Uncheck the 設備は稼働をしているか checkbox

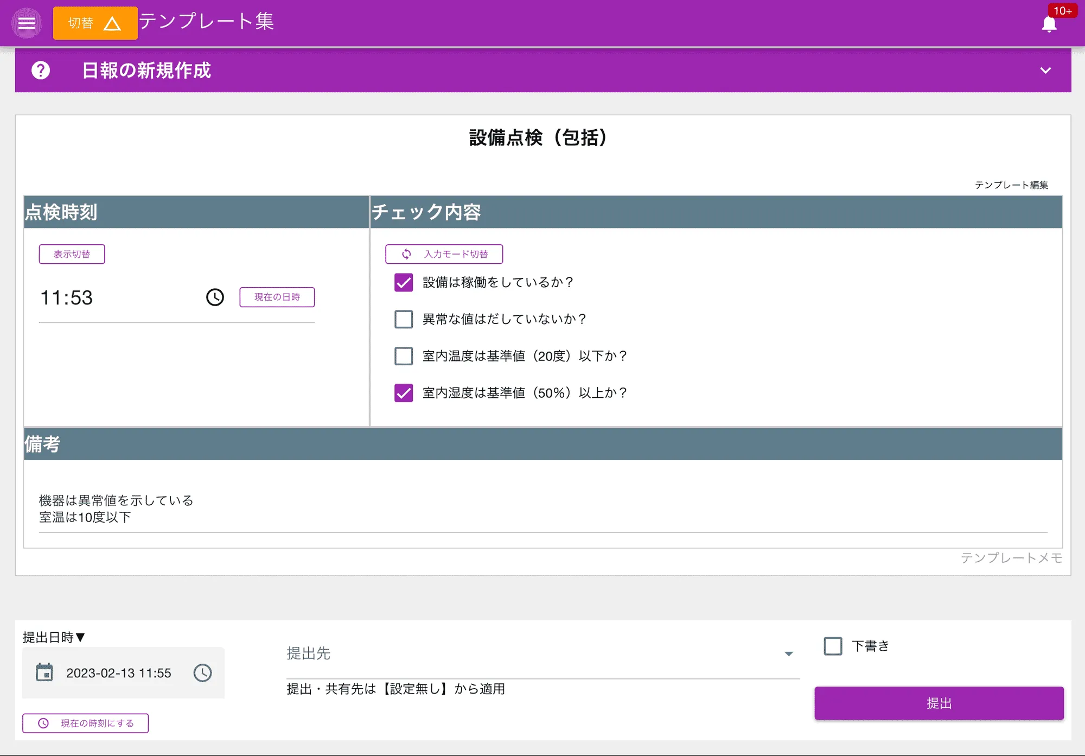(x=403, y=282)
